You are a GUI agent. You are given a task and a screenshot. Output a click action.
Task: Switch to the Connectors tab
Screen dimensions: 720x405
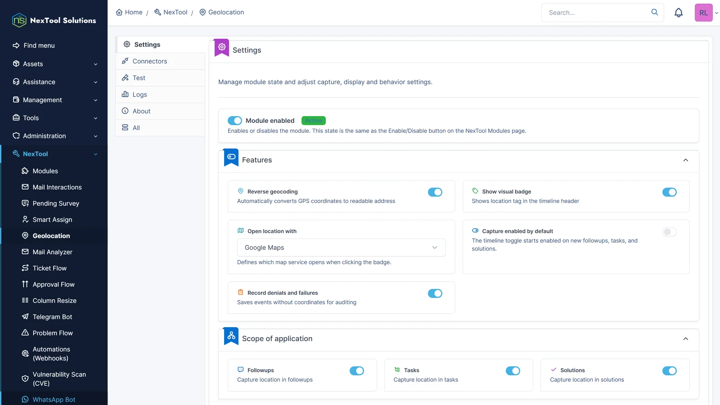(x=160, y=61)
